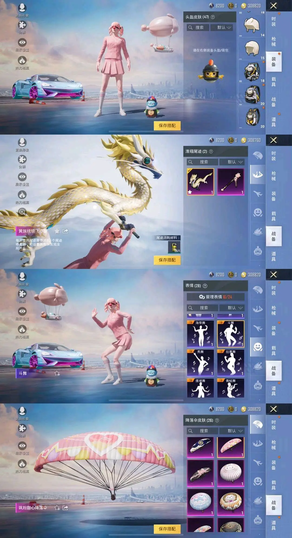Click 热力档案 flame icon on parachute screen

[x=22, y=464]
